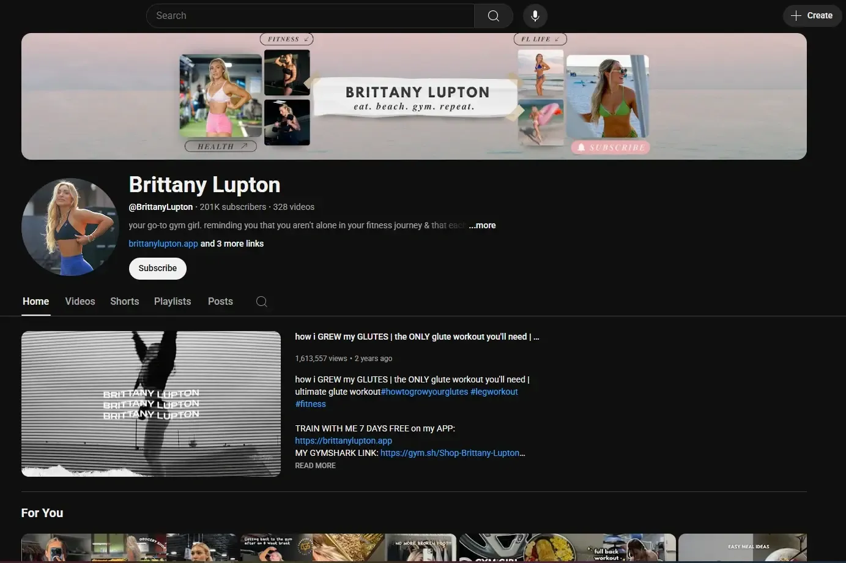The image size is (846, 563).
Task: Click the channel search magnifier icon
Action: [261, 302]
